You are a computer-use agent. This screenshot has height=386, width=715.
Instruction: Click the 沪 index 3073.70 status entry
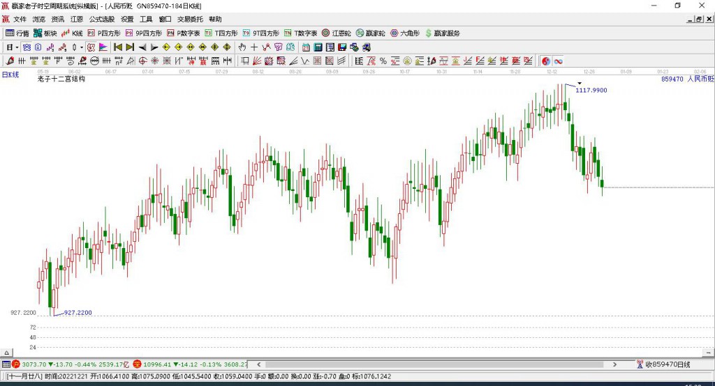[x=71, y=364]
